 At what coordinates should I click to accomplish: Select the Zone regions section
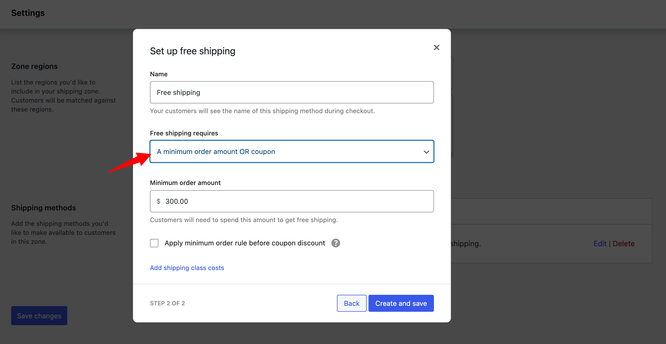34,66
